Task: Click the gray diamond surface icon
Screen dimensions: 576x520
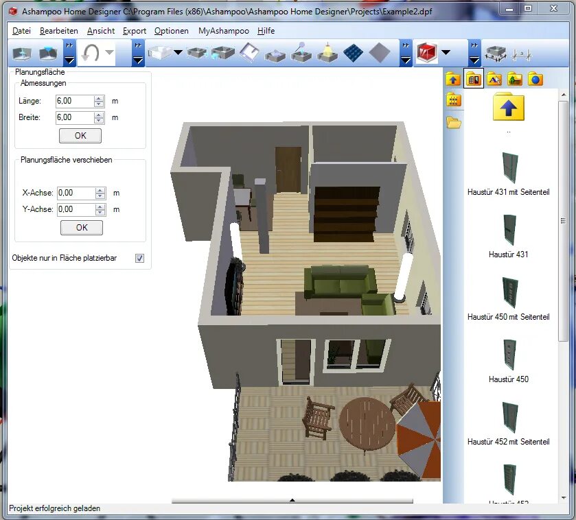Action: (x=379, y=54)
